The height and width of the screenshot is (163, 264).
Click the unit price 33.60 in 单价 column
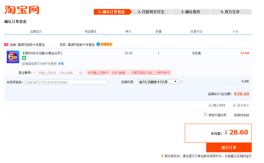coord(128,53)
